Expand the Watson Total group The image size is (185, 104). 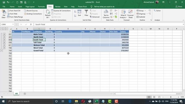[4, 45]
